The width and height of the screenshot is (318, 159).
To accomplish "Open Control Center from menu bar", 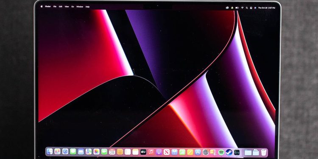I will pos(251,8).
